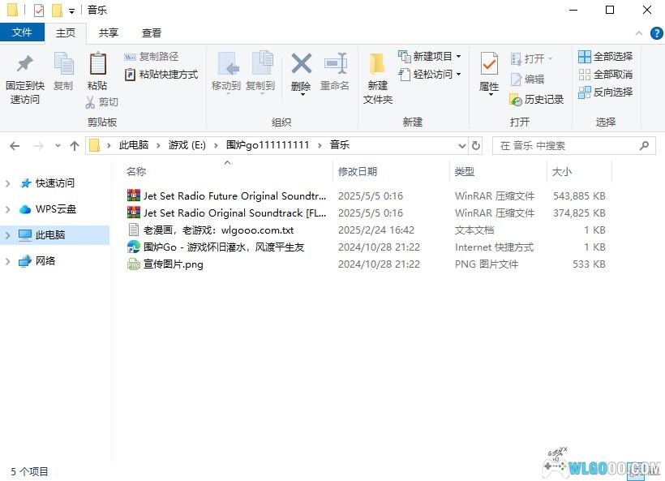Open Copy to (复制到) command
Screen dimensions: 665x481
pyautogui.click(x=260, y=72)
